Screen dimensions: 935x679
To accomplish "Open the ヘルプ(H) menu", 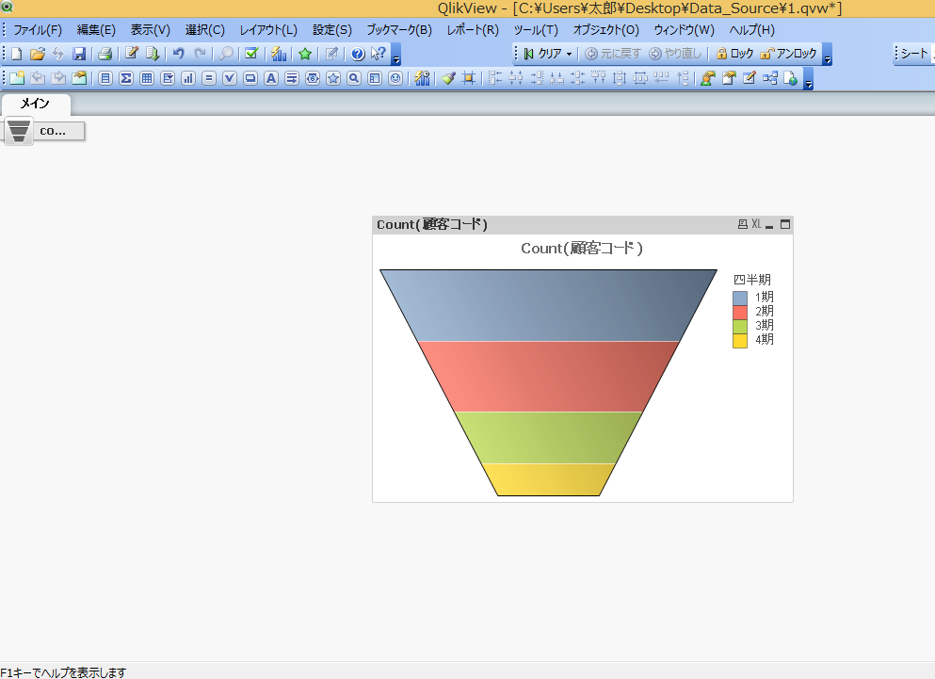I will pos(752,30).
